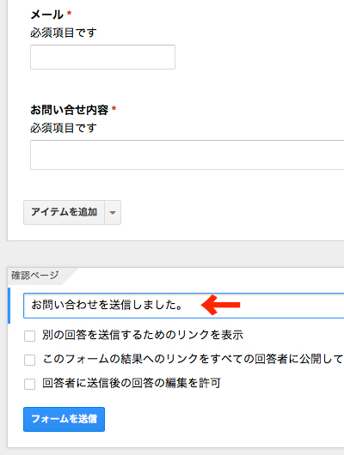This screenshot has height=455, width=344.
Task: Select the メール question title
Action: [x=46, y=15]
